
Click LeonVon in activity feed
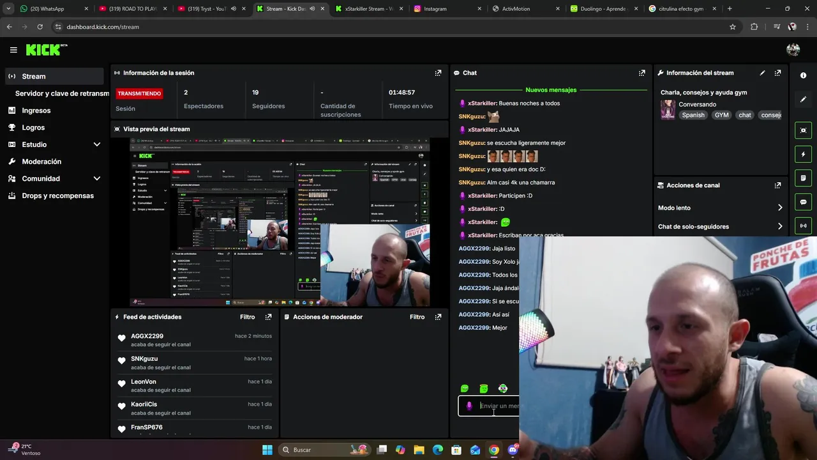point(144,381)
